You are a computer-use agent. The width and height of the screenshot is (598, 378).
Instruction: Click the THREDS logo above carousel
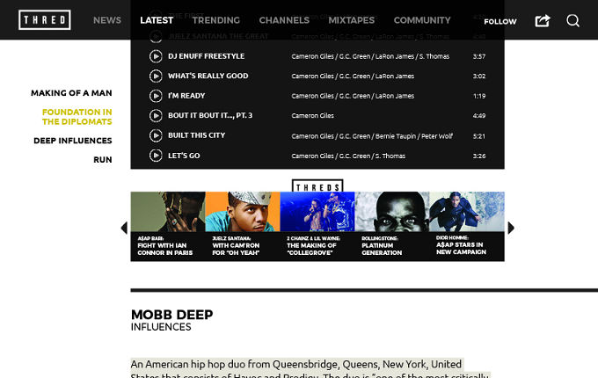(x=317, y=185)
